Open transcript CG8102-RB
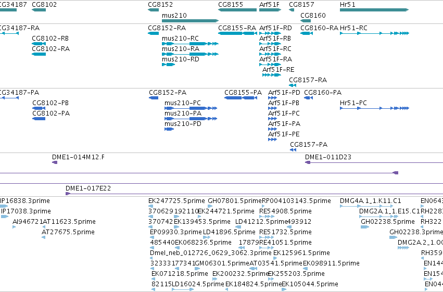Image resolution: width=443 pixels, height=292 pixels. [50, 39]
